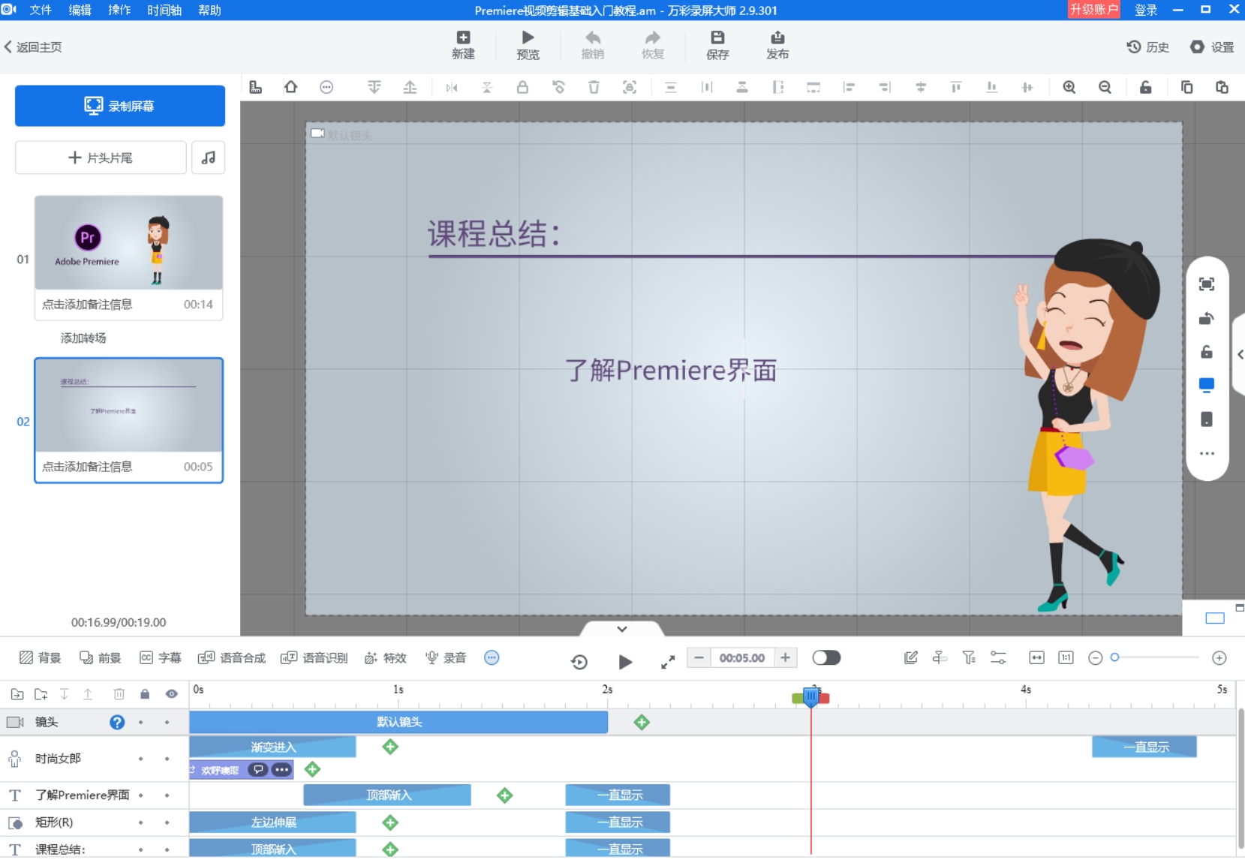Open the 背景 background tab
1245x866 pixels.
pos(41,658)
